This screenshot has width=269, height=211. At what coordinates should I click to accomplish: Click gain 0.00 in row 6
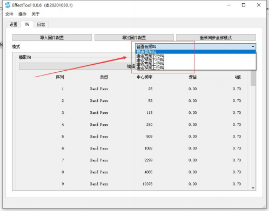point(193,148)
